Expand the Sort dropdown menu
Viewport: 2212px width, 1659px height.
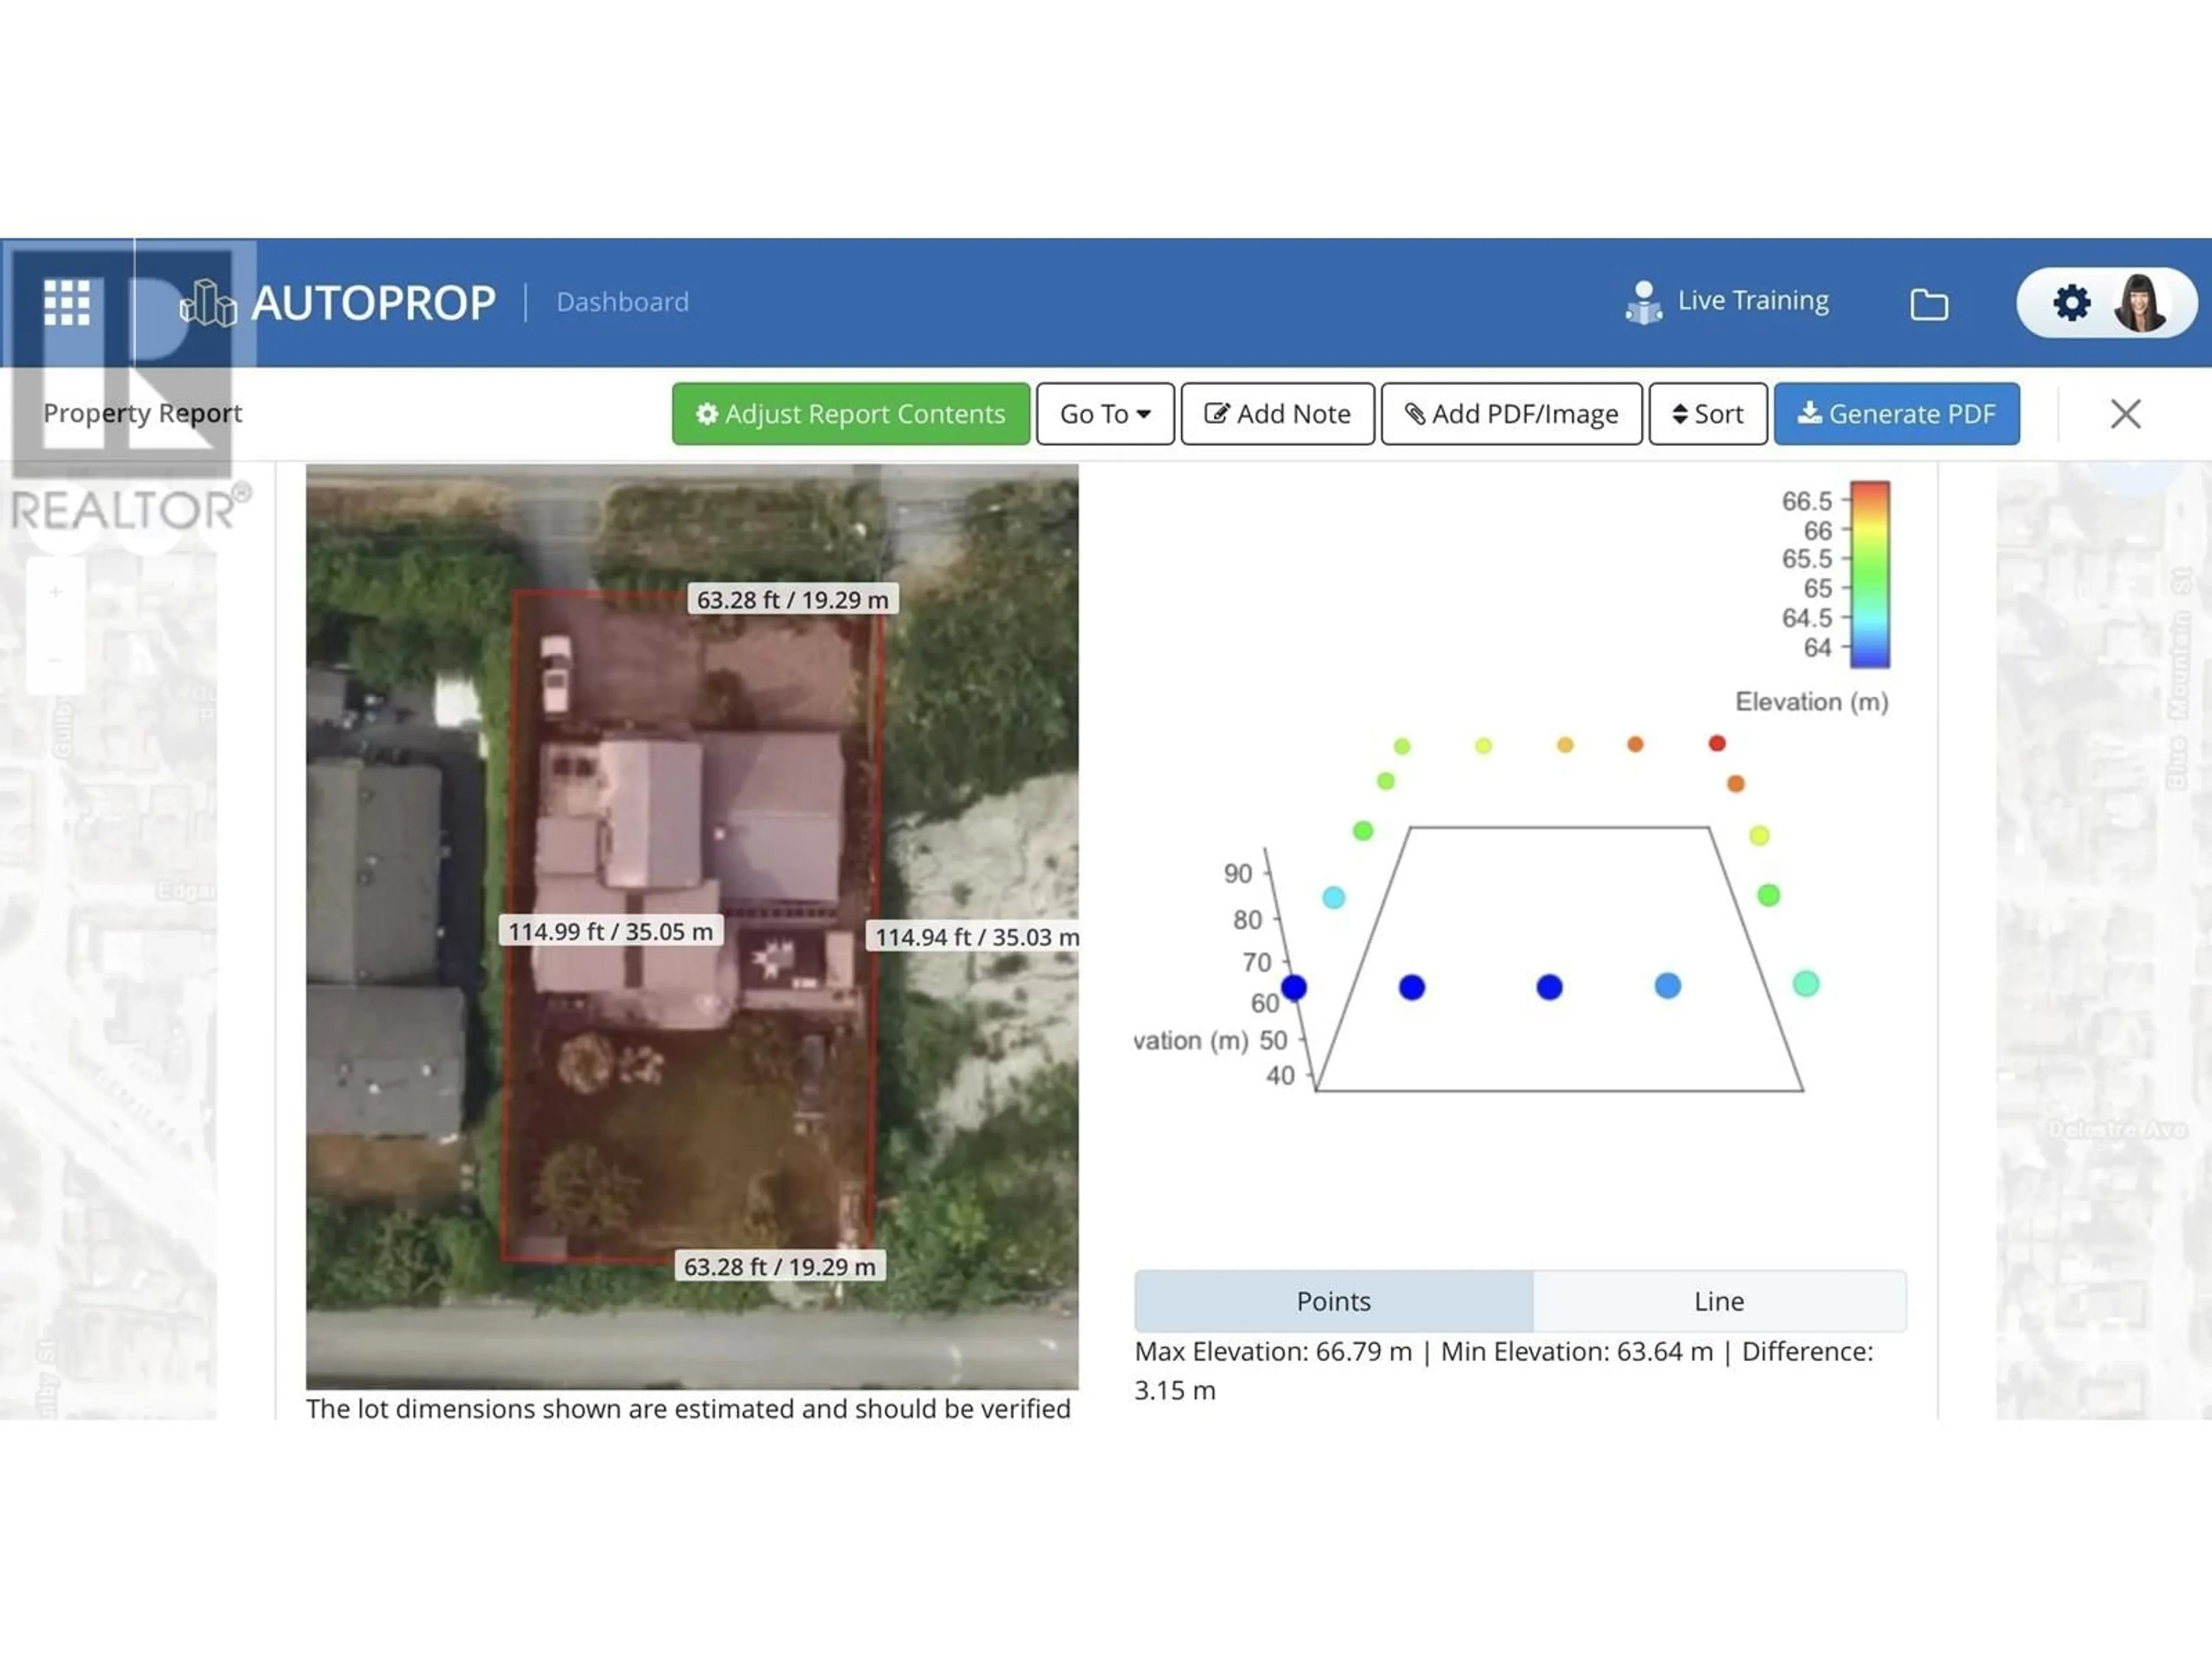(x=1707, y=413)
